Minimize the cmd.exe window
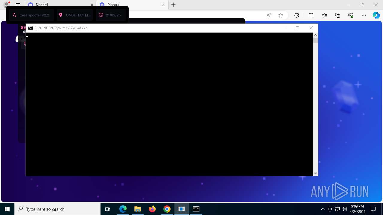The image size is (383, 215). [x=284, y=28]
